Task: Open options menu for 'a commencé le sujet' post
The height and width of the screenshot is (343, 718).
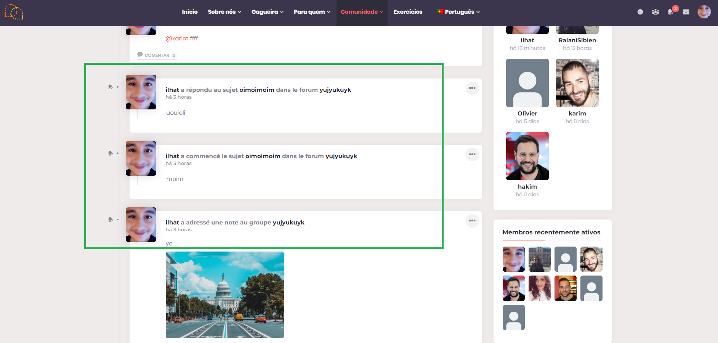Action: 472,154
